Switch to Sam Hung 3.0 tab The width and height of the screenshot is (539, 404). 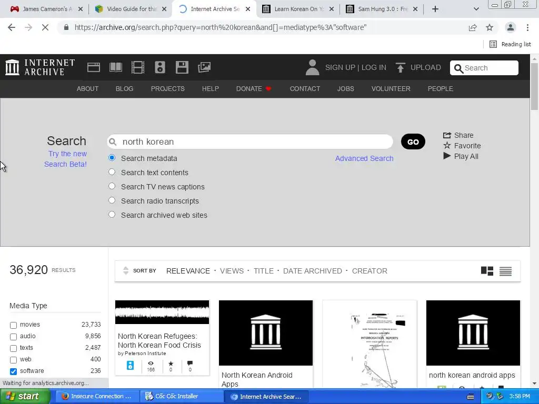coord(382,9)
